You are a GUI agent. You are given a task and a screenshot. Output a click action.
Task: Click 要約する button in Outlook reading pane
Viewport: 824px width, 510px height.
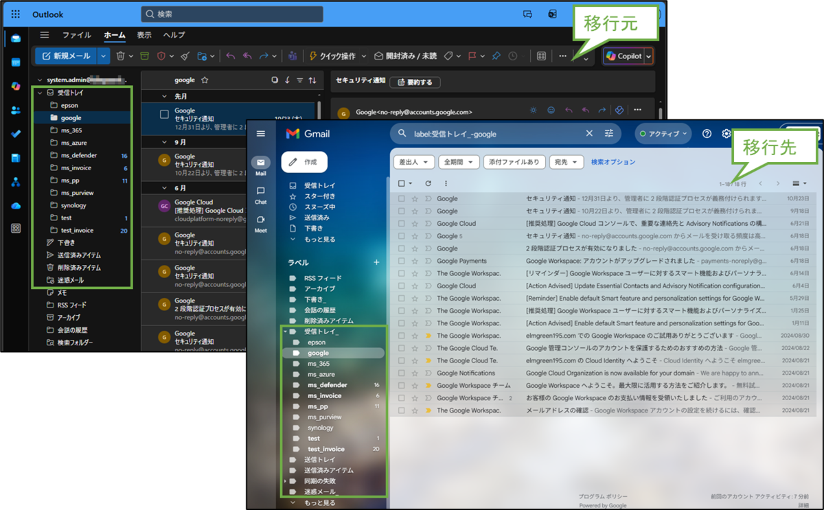coord(415,82)
